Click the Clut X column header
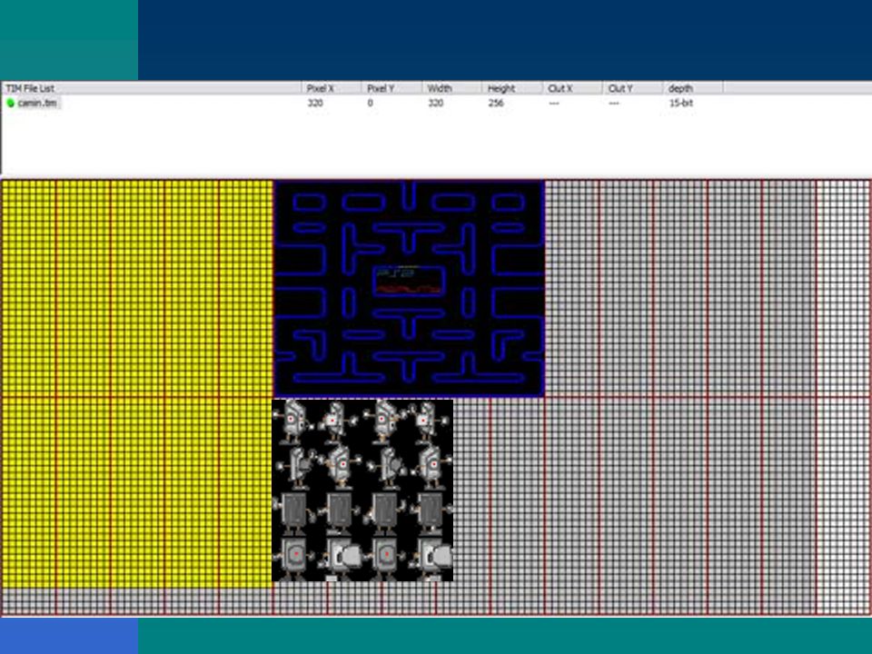872x654 pixels. coord(572,88)
